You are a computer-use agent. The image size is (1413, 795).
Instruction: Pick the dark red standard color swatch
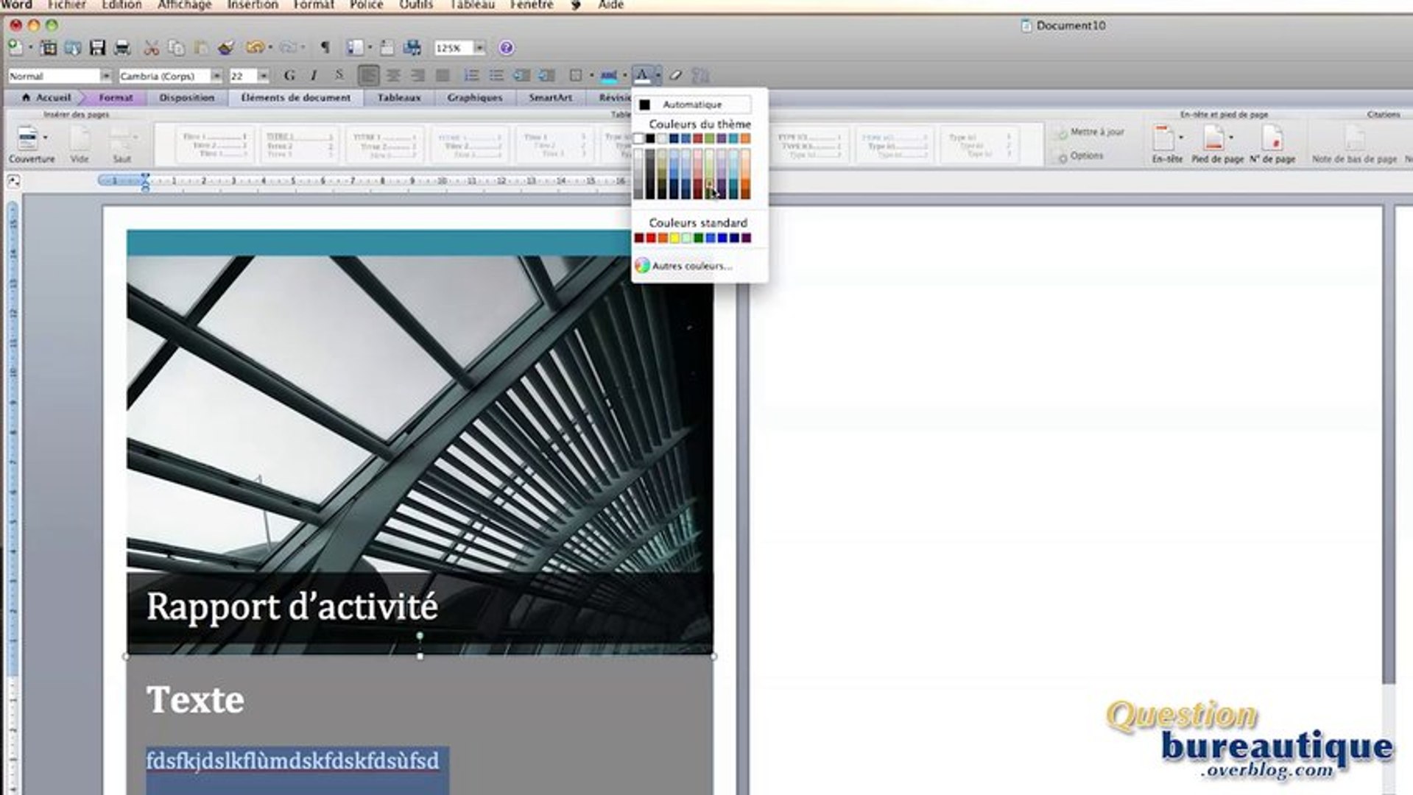click(639, 238)
